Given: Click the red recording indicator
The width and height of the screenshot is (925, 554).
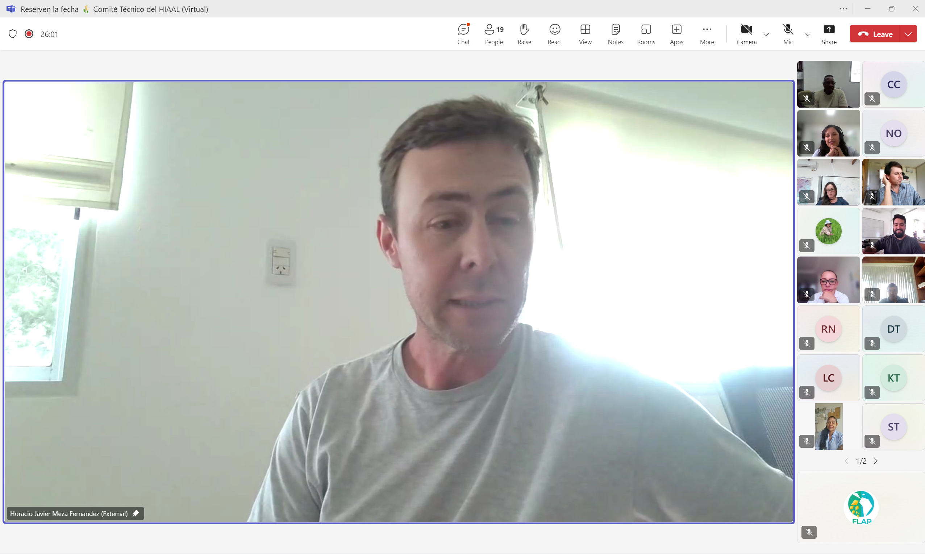Looking at the screenshot, I should [29, 34].
